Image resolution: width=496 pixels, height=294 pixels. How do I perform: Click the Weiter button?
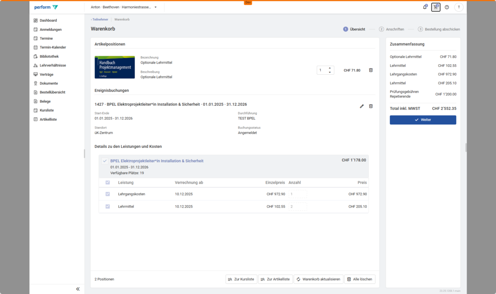423,120
